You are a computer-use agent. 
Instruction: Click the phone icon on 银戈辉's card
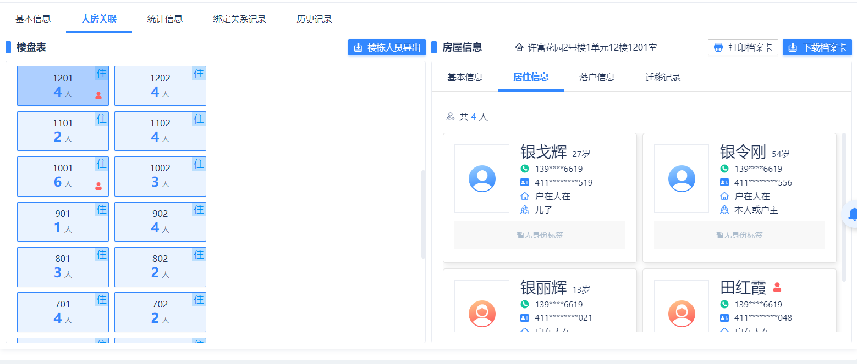pos(525,169)
